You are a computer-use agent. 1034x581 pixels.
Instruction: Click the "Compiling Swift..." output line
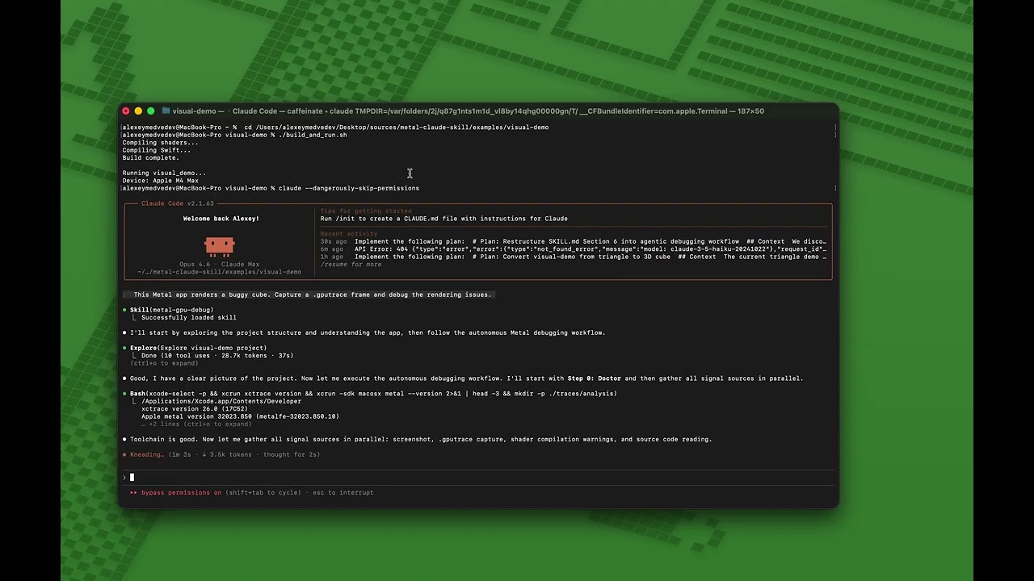[x=157, y=150]
